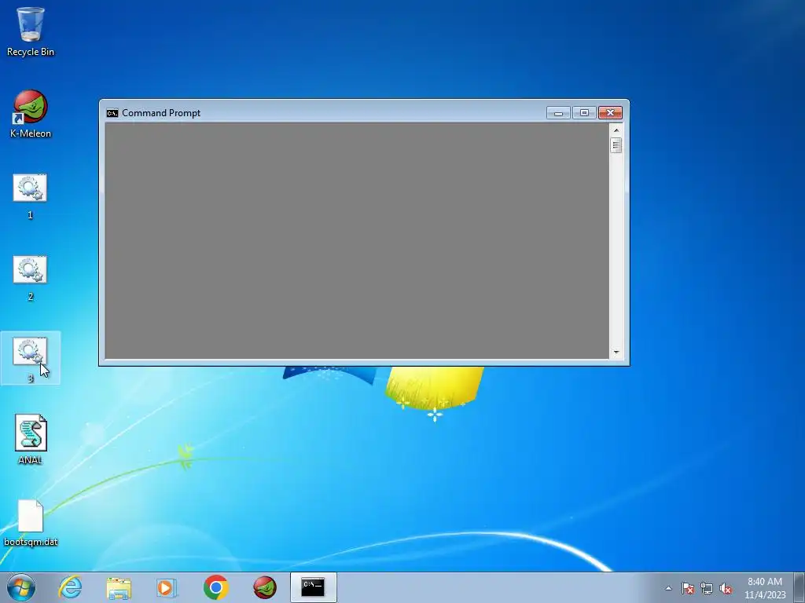The image size is (805, 603).
Task: Click the Show Desktop strip at taskbar end
Action: (800, 587)
